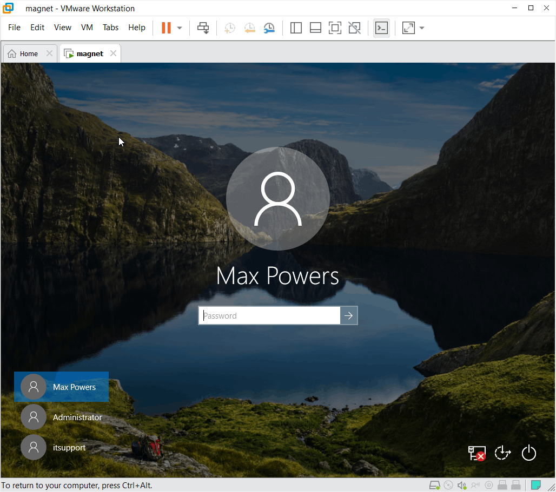Open the Tabs menu

click(110, 27)
